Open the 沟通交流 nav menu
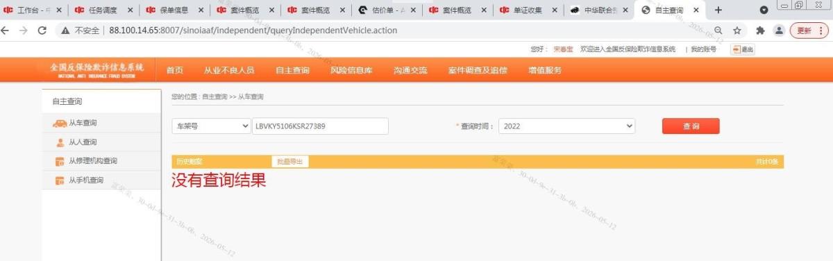Screen dimensions: 833x261 (410, 70)
